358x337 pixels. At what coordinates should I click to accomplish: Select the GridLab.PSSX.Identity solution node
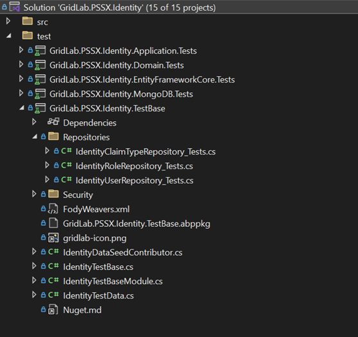click(x=119, y=8)
